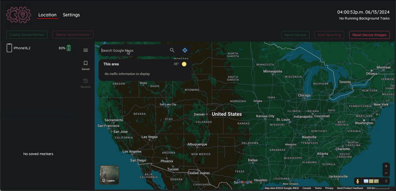The width and height of the screenshot is (396, 191).
Task: Click the Toronto label on map
Action: pos(345,82)
